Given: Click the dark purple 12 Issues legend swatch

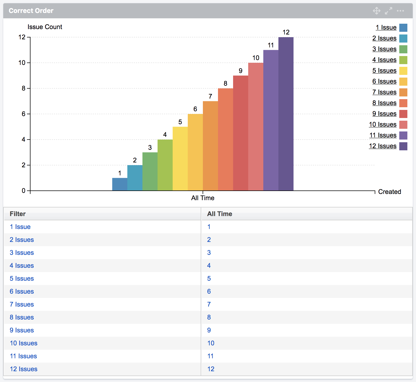Looking at the screenshot, I should point(403,146).
